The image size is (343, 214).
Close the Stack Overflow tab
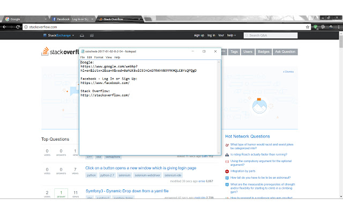coord(139,19)
